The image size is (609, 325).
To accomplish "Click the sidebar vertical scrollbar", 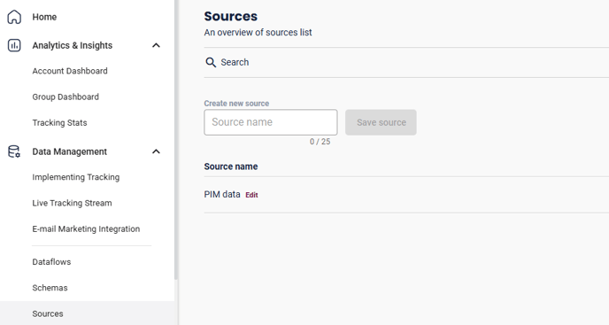I will [176, 140].
